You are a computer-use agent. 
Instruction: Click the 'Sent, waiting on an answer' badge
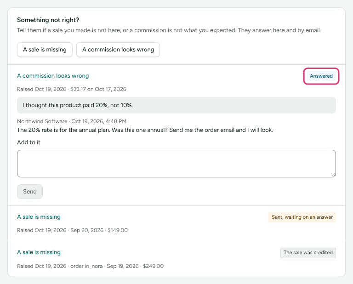302,217
